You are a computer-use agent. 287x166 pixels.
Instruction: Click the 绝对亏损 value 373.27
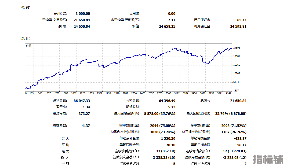pos(84,113)
